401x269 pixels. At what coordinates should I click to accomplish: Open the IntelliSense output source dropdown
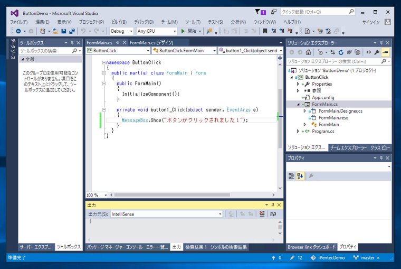point(220,214)
